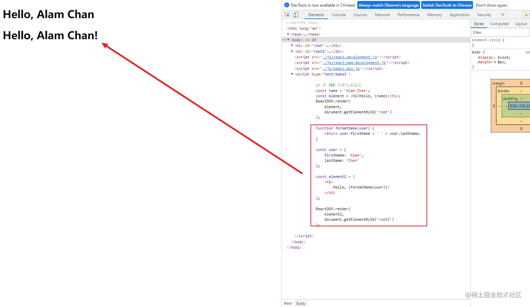The image size is (530, 307).
Task: Select the element.style rule line
Action: tap(488, 40)
